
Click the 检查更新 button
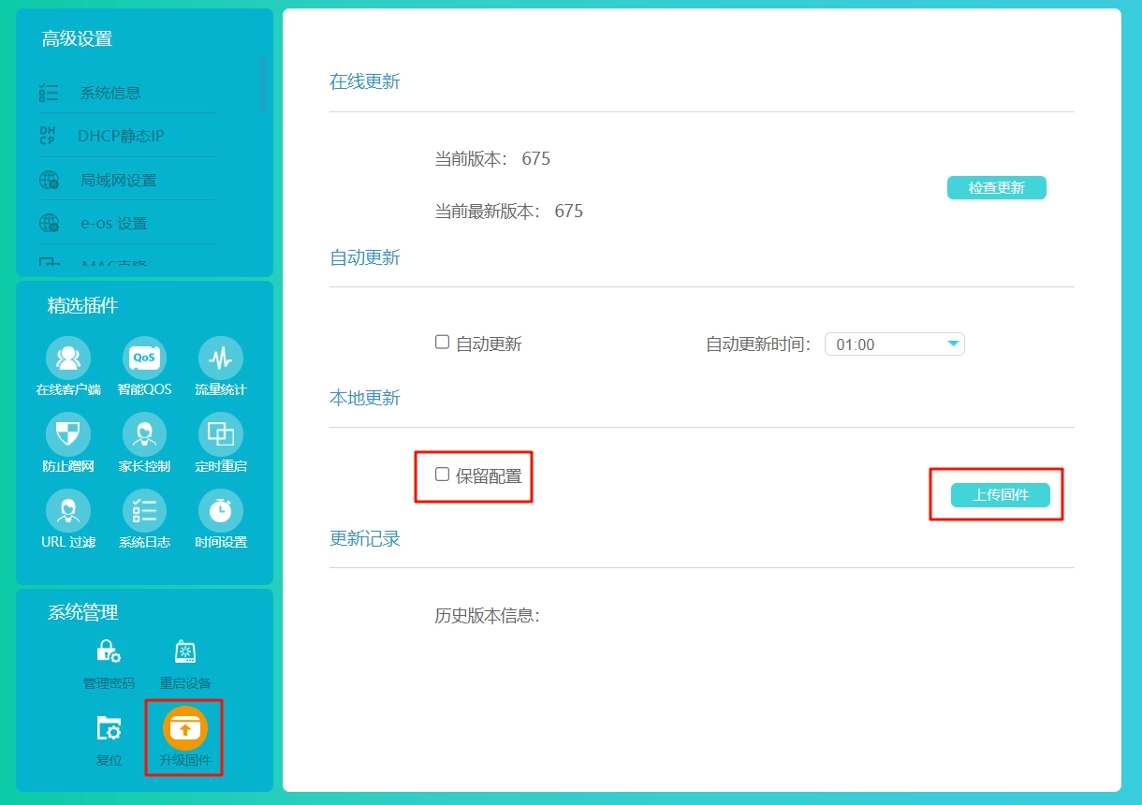coord(996,187)
